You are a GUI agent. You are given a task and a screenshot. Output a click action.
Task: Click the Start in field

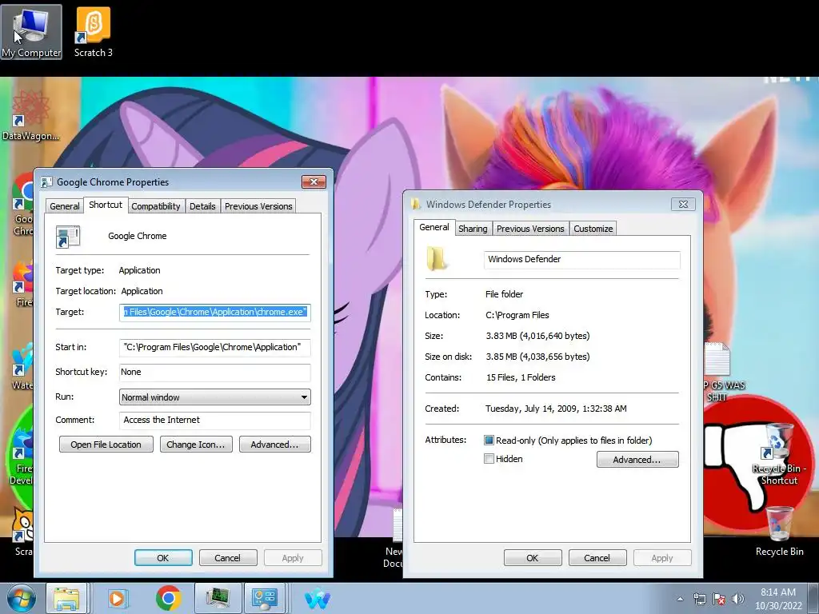[214, 347]
